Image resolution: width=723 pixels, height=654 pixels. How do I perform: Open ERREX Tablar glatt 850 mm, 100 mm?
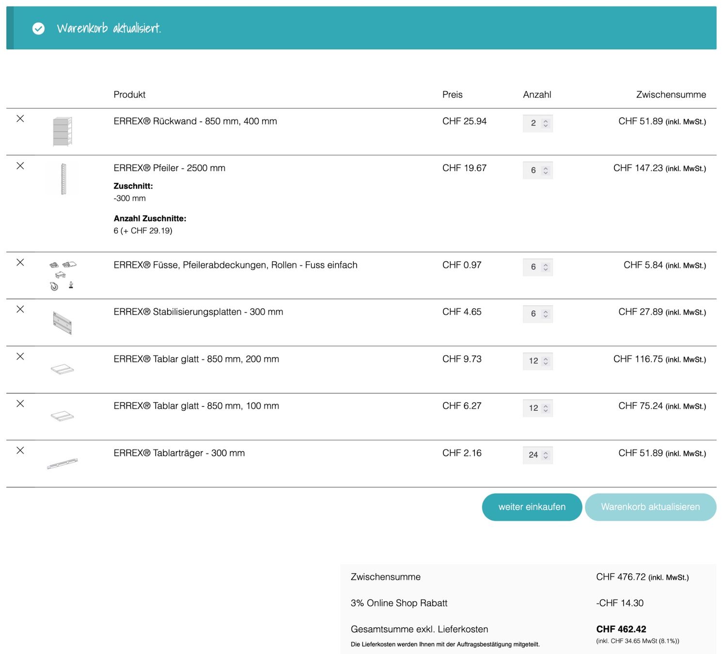click(196, 406)
